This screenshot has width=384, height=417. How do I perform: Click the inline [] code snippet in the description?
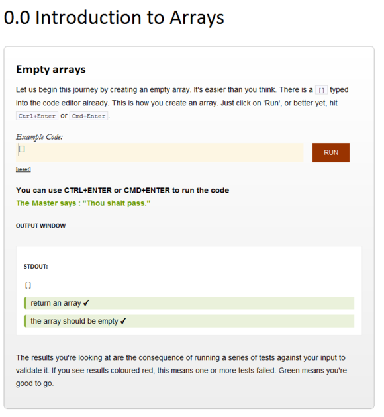tap(321, 90)
